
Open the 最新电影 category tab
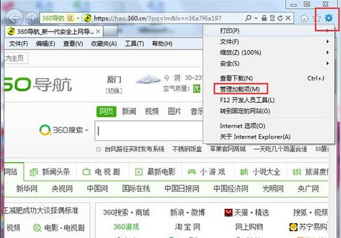pos(155,172)
